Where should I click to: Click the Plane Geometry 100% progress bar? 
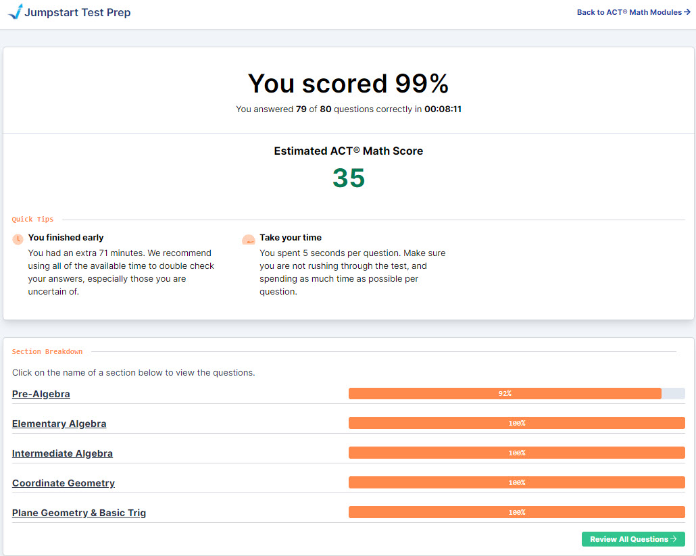tap(516, 512)
